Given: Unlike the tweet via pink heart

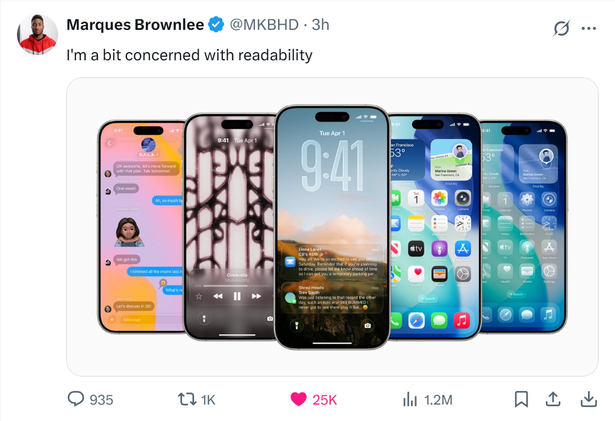Looking at the screenshot, I should (298, 399).
